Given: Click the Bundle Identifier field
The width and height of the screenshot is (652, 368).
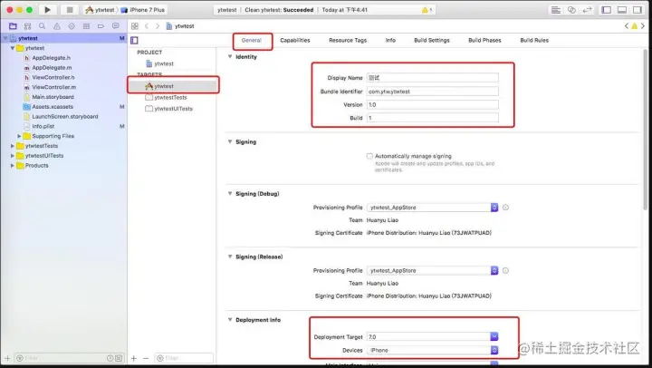Looking at the screenshot, I should pyautogui.click(x=433, y=92).
